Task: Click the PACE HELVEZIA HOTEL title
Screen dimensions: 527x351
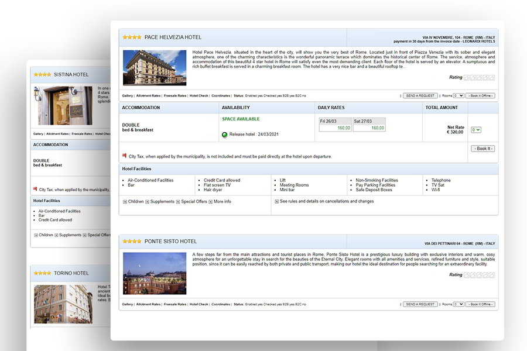Action: pyautogui.click(x=173, y=37)
